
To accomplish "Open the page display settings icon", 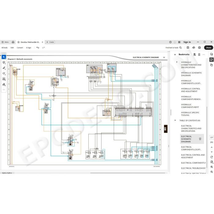I will [212, 162].
